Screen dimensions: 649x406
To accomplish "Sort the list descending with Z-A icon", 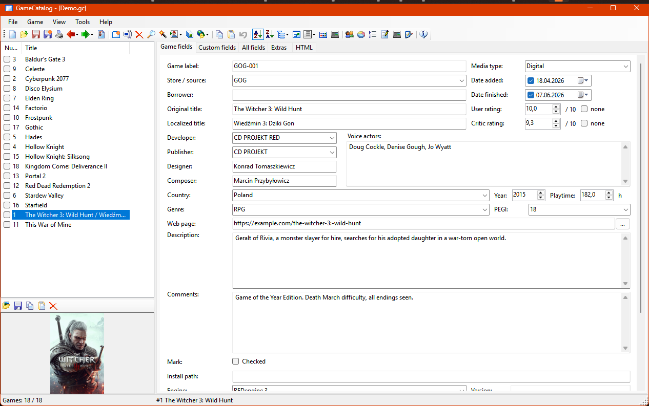I will (x=270, y=34).
